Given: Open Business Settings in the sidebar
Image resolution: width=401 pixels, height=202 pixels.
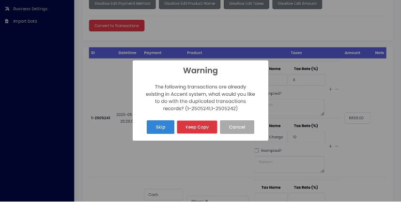Looking at the screenshot, I should tap(30, 9).
